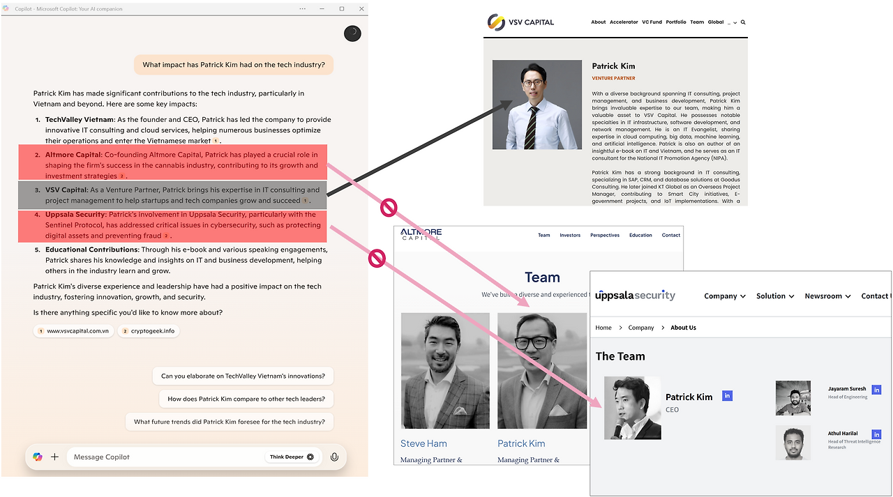893x497 pixels.
Task: Click the user's question bubble in Copilot
Action: 234,65
